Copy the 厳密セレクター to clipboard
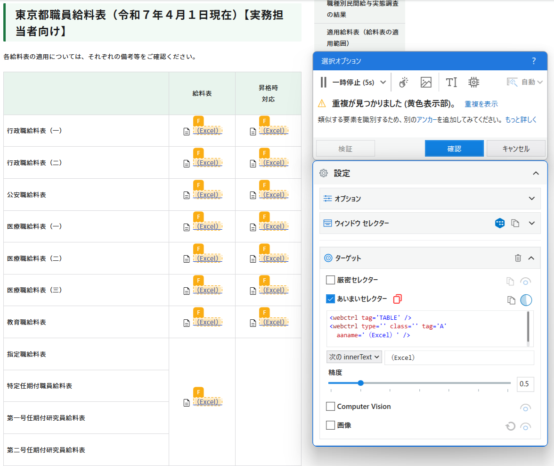 pos(510,281)
